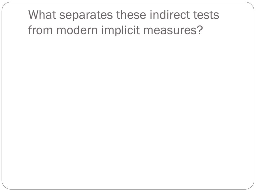Click the word "What" in the title
The image size is (256, 192).
point(42,15)
